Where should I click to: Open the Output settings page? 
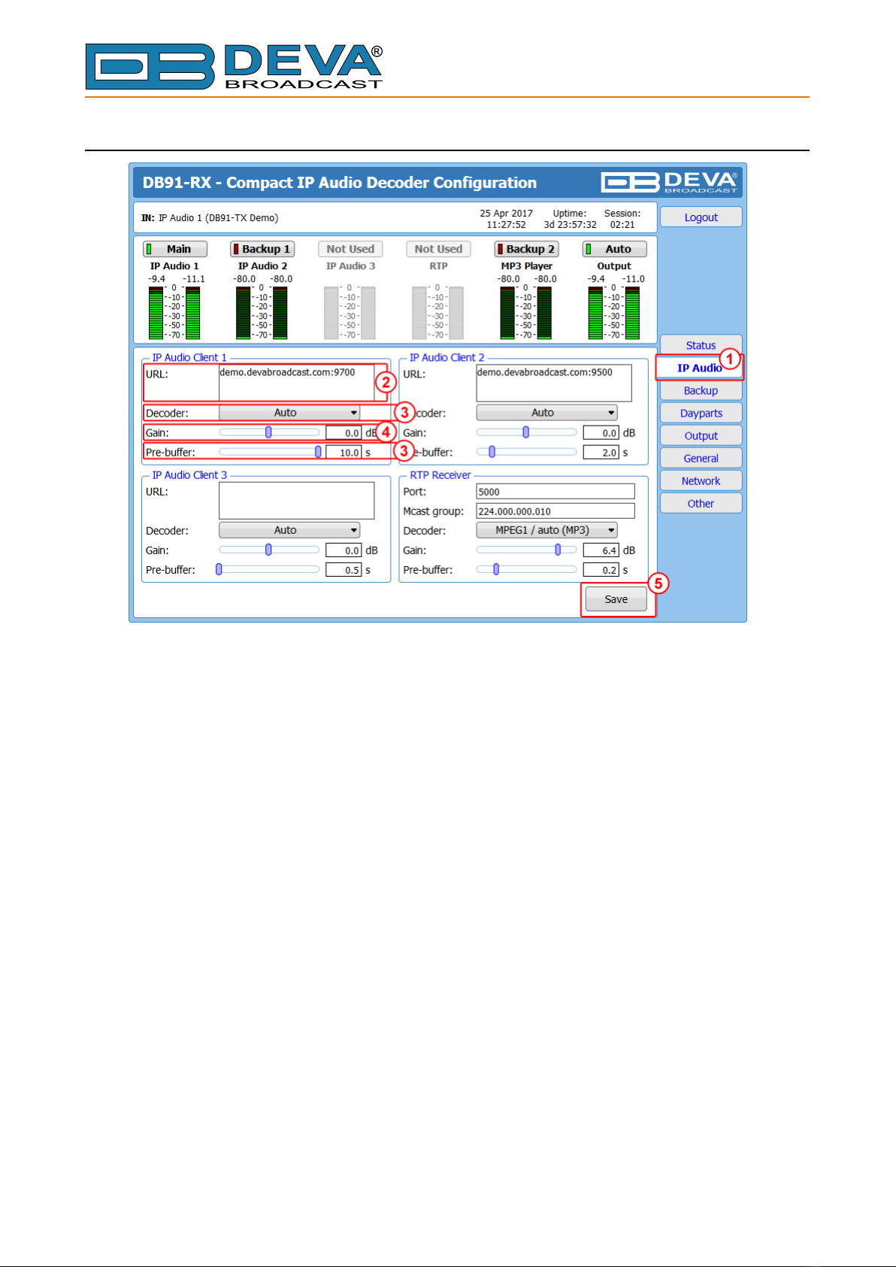[x=701, y=435]
